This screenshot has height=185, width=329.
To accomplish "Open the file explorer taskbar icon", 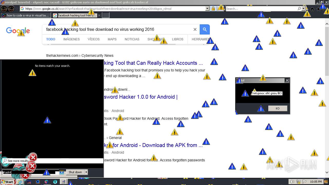I will (29, 182).
